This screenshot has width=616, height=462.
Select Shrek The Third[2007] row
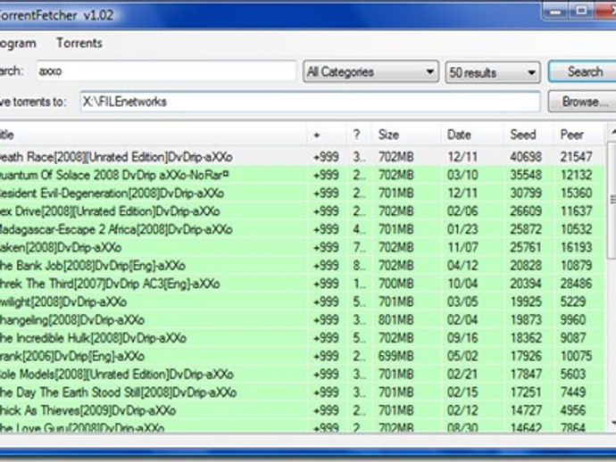(x=302, y=284)
